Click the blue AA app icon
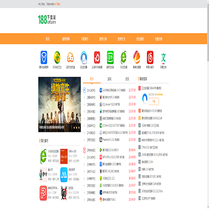 (x=64, y=175)
